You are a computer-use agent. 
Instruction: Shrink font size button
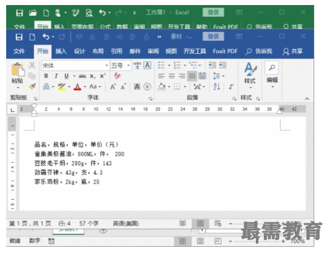coord(123,86)
